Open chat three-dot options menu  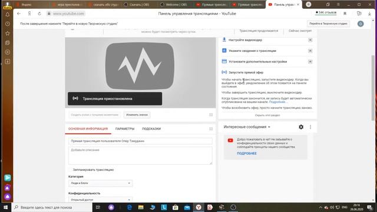[x=310, y=127]
